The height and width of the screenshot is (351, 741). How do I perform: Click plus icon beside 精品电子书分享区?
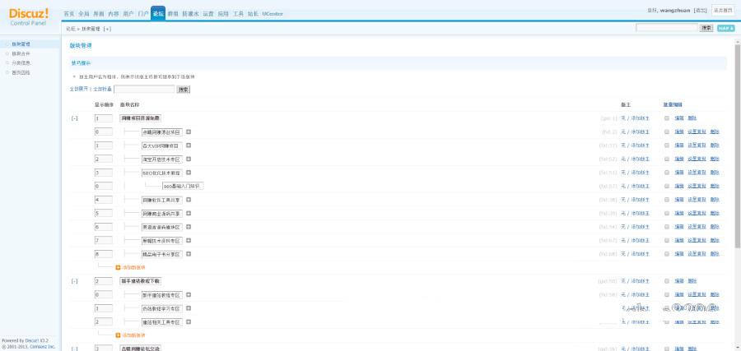coord(188,254)
